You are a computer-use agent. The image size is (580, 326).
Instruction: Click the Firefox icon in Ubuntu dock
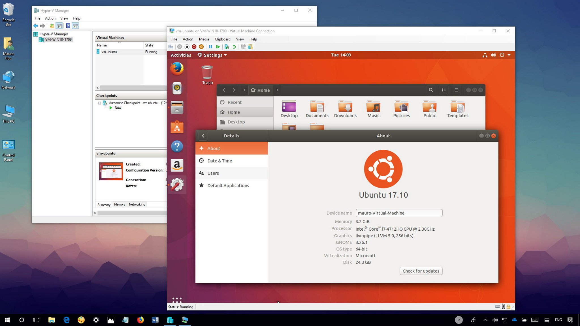176,68
